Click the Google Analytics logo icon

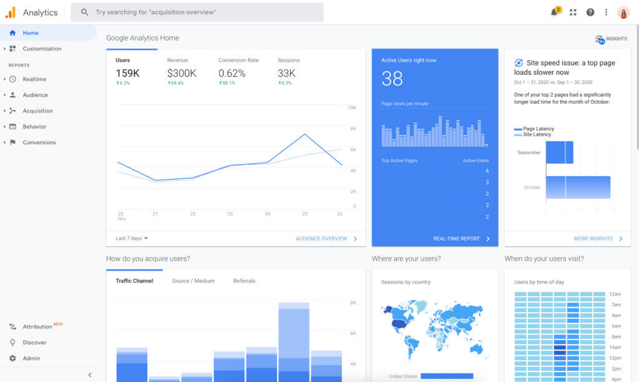[x=10, y=12]
